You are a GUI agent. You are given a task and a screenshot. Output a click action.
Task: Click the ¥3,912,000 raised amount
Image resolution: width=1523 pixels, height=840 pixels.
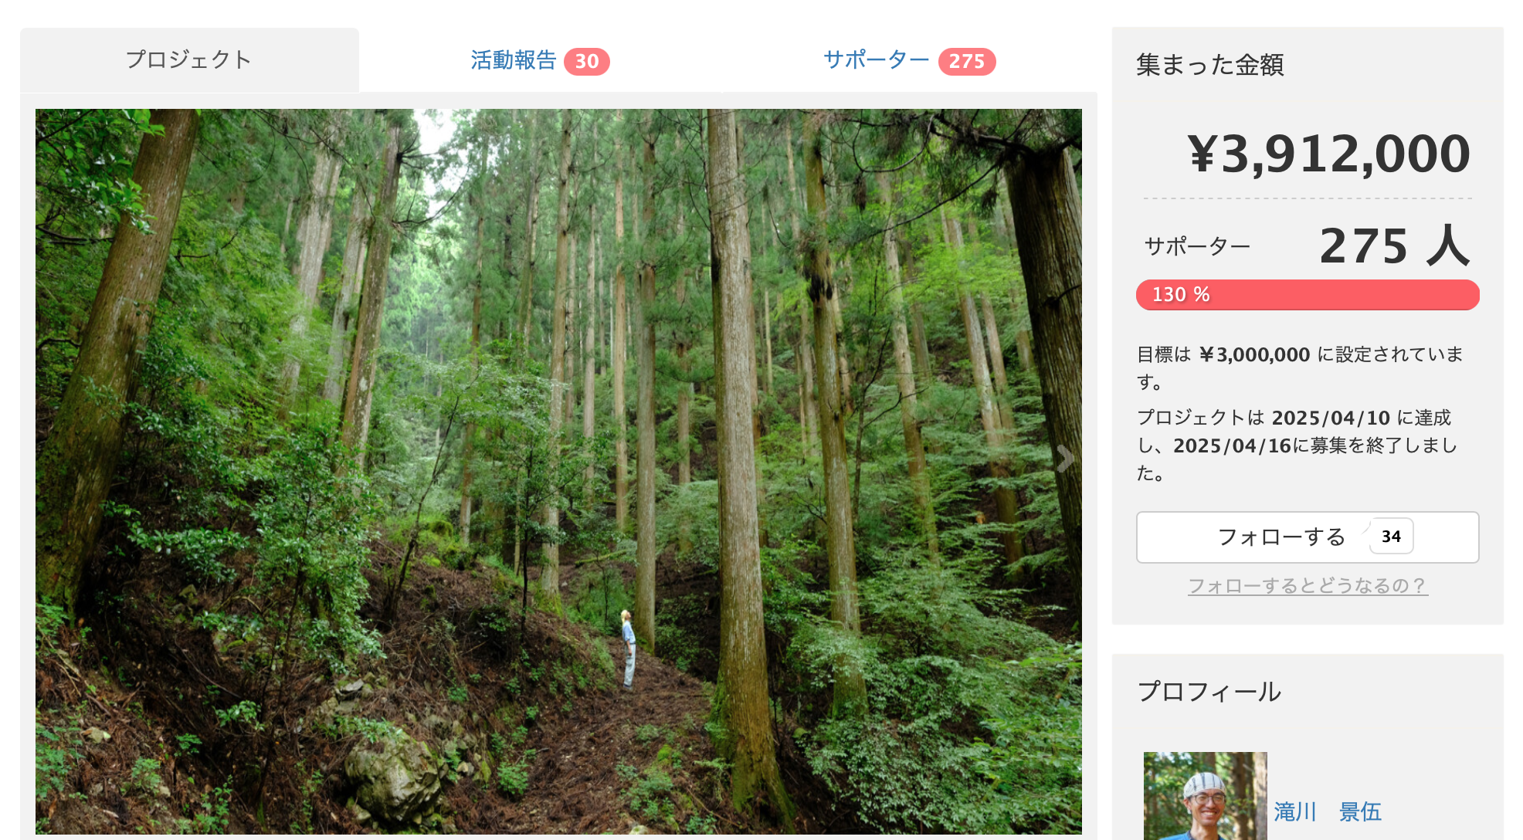(1328, 154)
